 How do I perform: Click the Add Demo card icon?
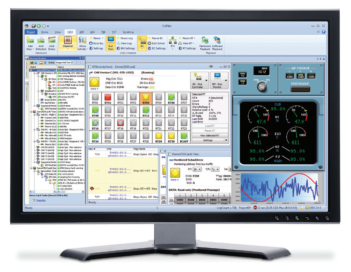[x=51, y=42]
